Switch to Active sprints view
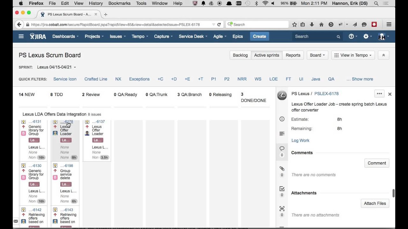408x229 pixels. point(266,55)
